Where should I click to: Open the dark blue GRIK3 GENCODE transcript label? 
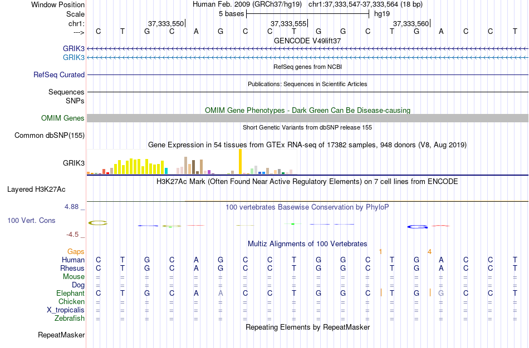74,48
